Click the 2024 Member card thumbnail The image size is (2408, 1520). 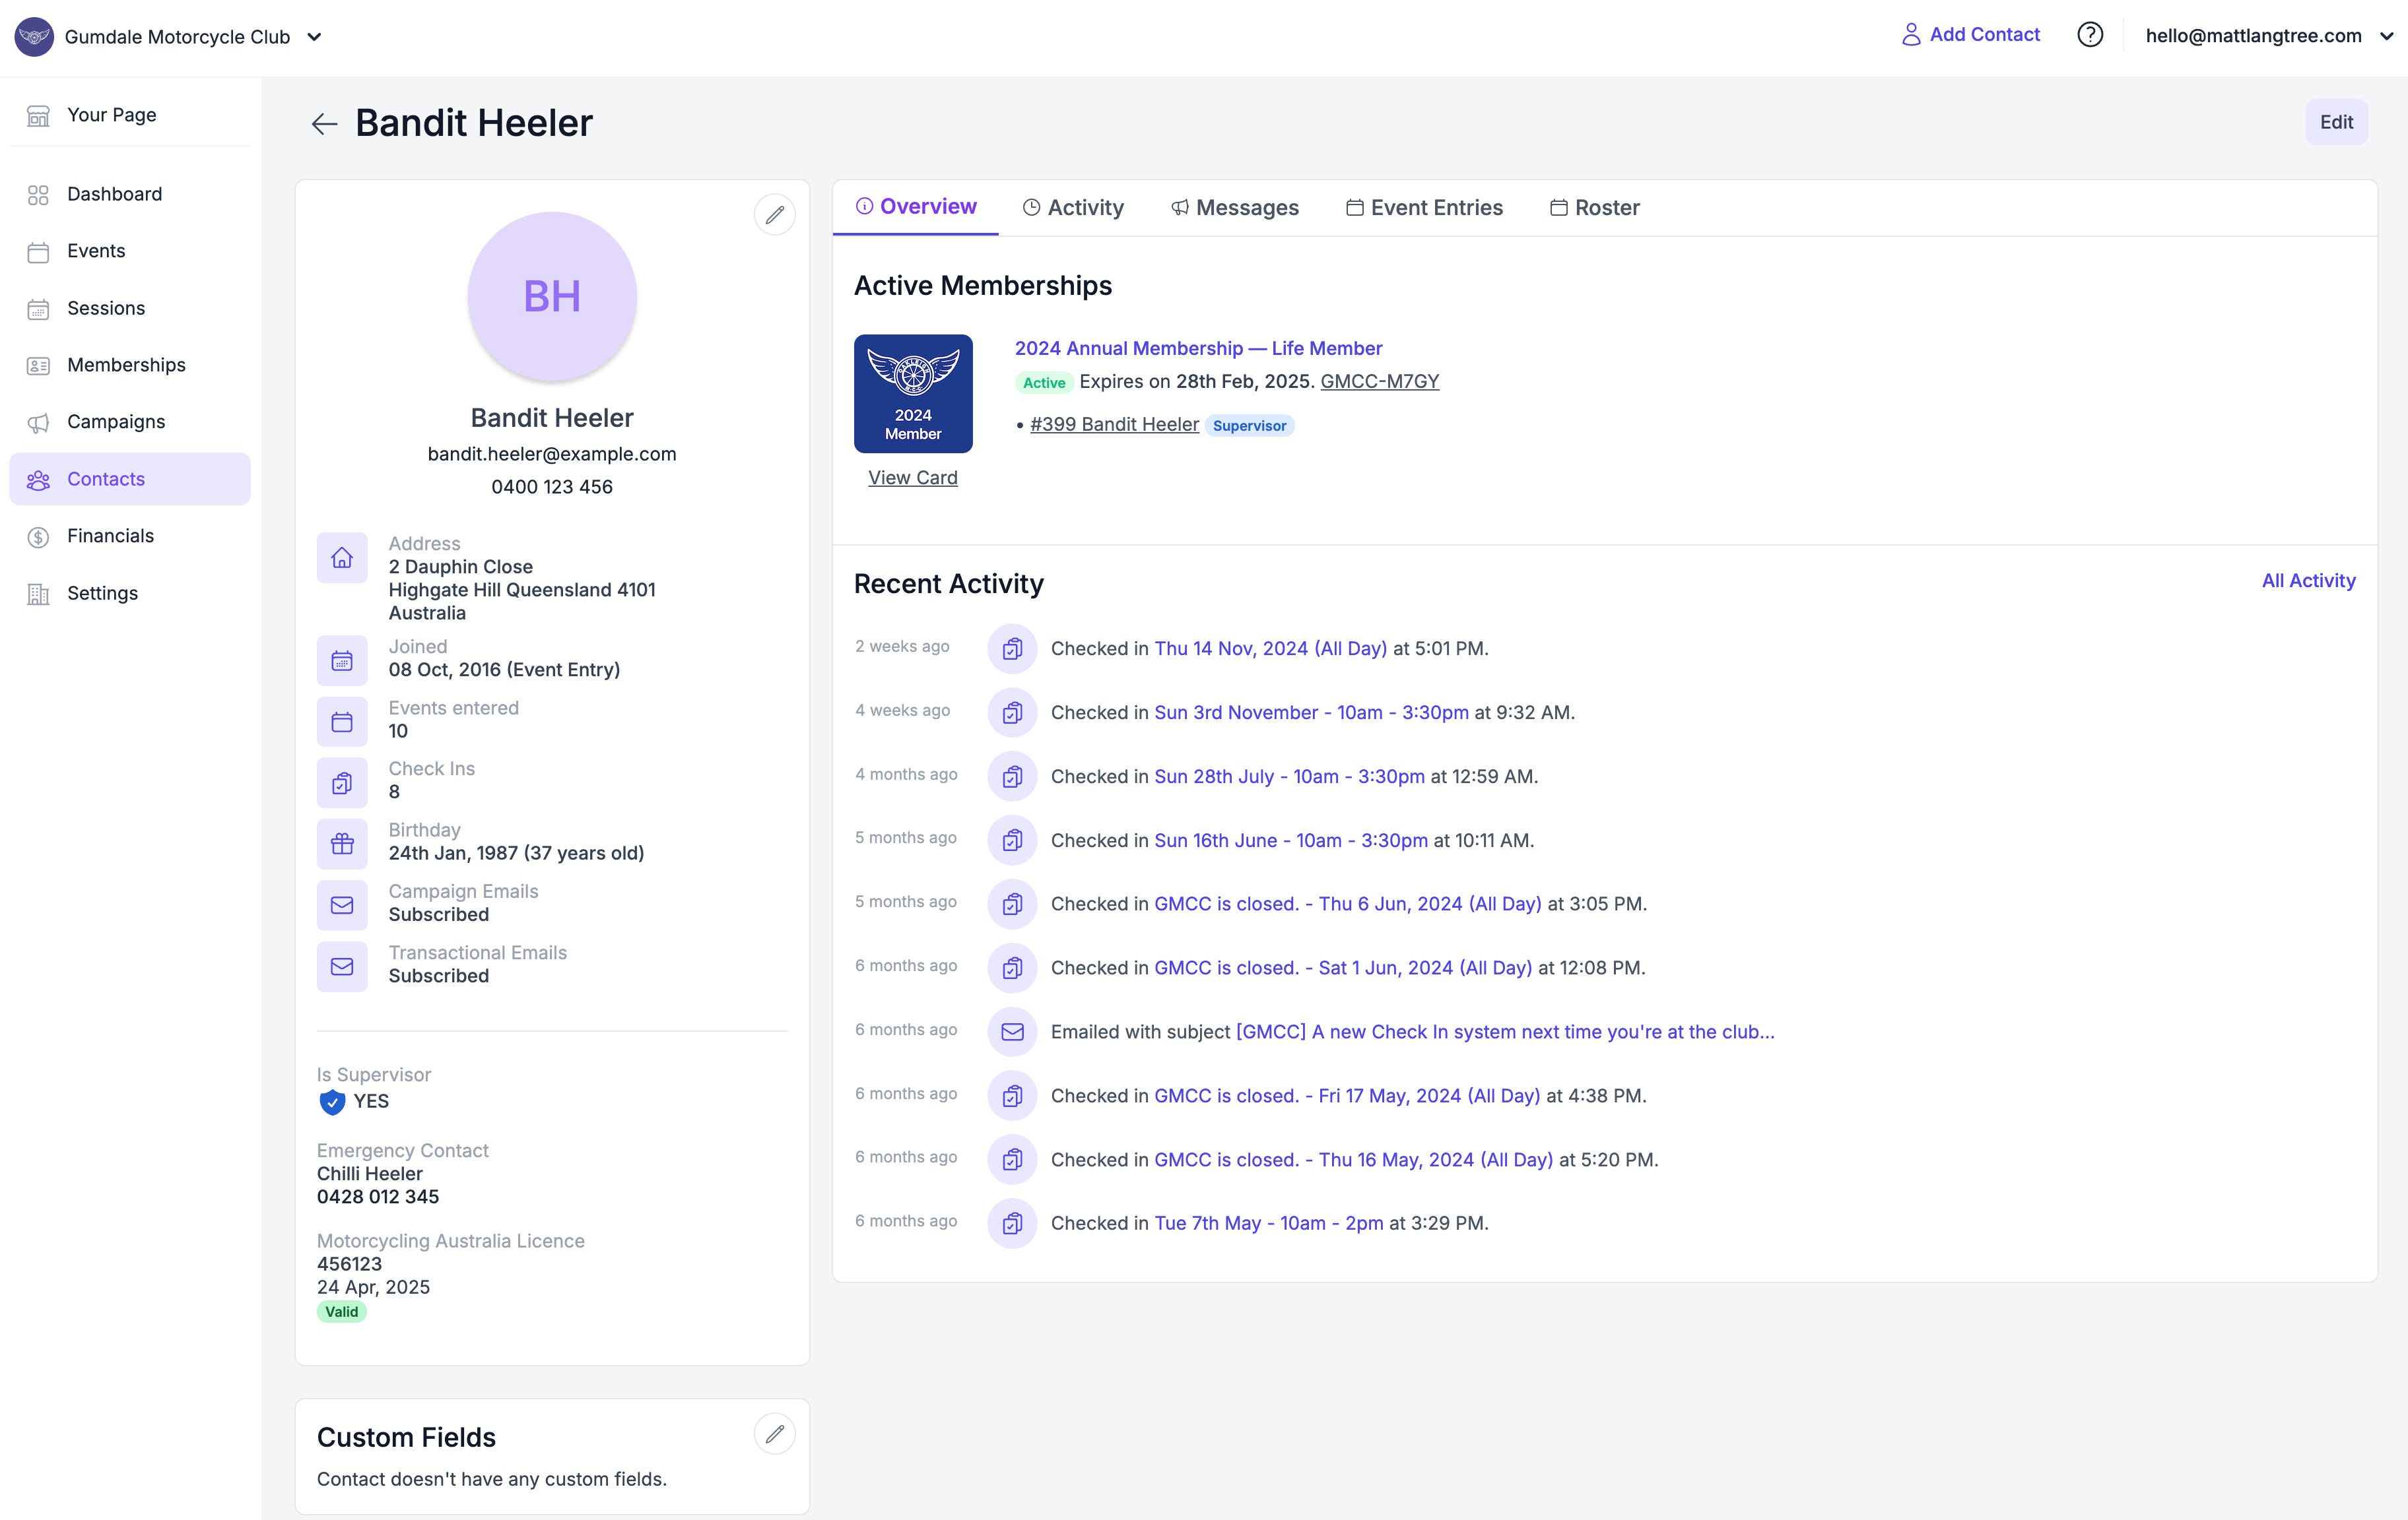(x=912, y=393)
